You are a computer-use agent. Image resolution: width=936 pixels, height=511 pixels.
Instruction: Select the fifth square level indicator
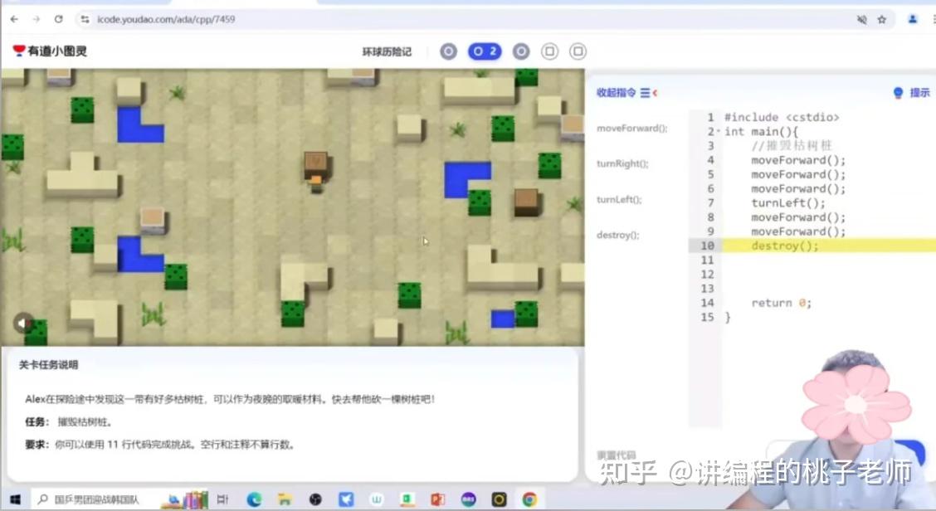tap(578, 51)
